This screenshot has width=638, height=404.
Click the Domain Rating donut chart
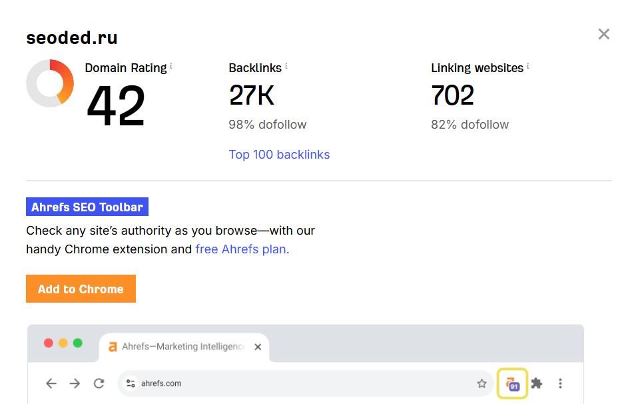[50, 83]
